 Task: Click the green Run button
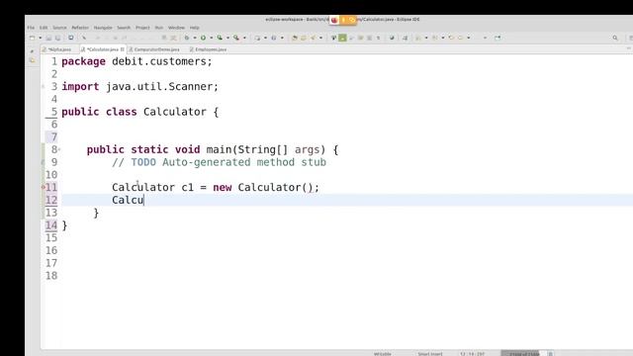click(203, 38)
